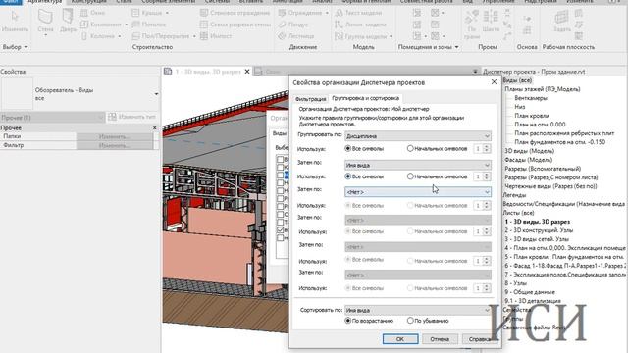This screenshot has height=353, width=628.
Task: Select the Пол/Перекрытие floor tool
Action: [x=164, y=36]
